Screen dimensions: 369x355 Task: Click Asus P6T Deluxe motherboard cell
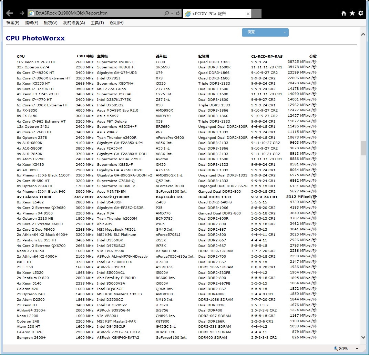point(112,121)
